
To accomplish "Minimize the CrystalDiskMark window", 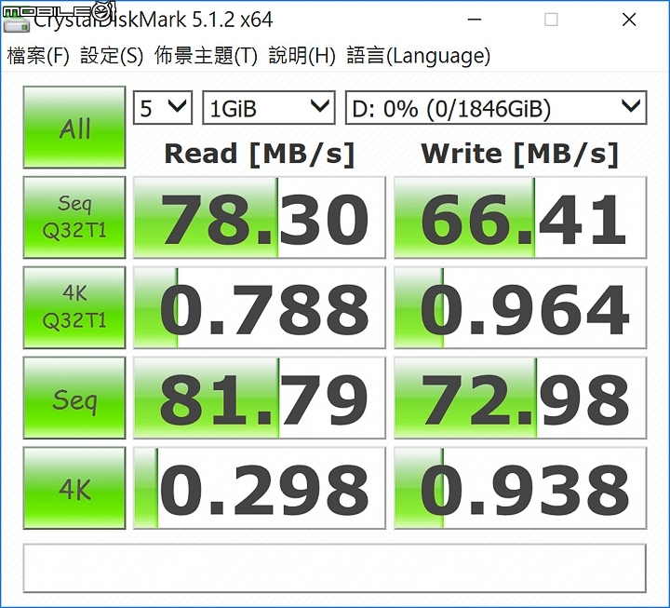I will coord(475,20).
